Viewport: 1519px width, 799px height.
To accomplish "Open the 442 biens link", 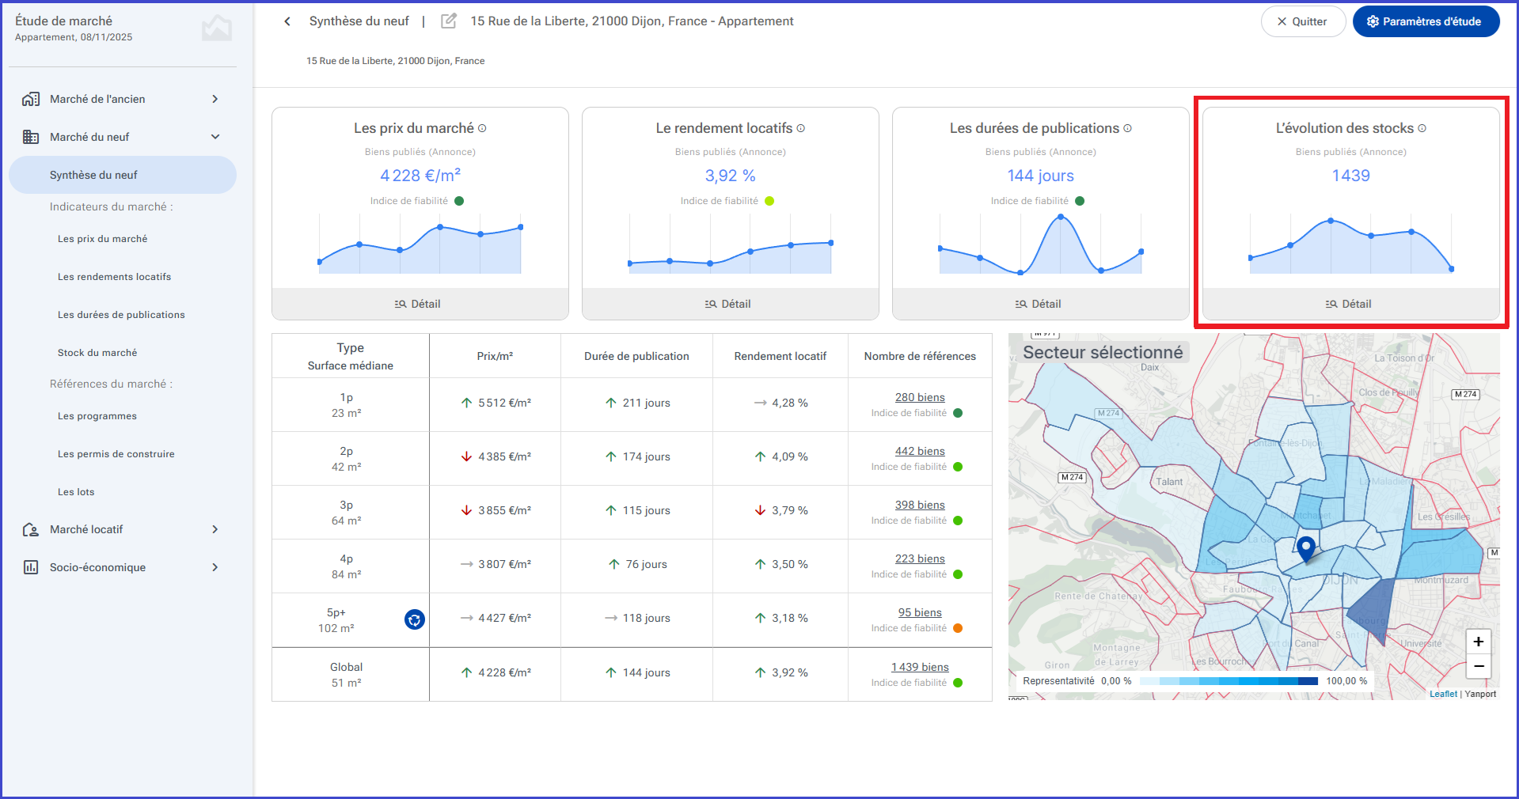I will [x=920, y=451].
